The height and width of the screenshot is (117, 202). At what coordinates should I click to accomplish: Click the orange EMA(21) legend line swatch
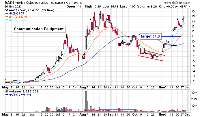(x=7, y=17)
